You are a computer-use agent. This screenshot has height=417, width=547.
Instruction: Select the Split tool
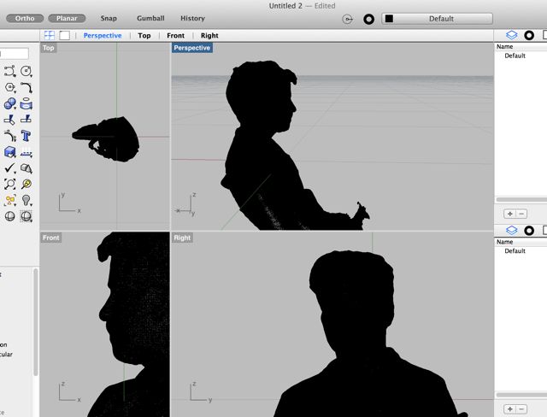26,120
